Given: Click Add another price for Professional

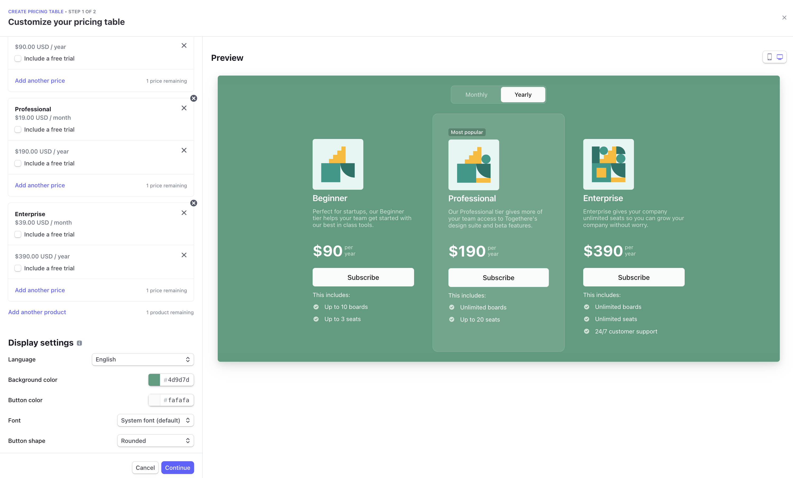Looking at the screenshot, I should [x=40, y=185].
